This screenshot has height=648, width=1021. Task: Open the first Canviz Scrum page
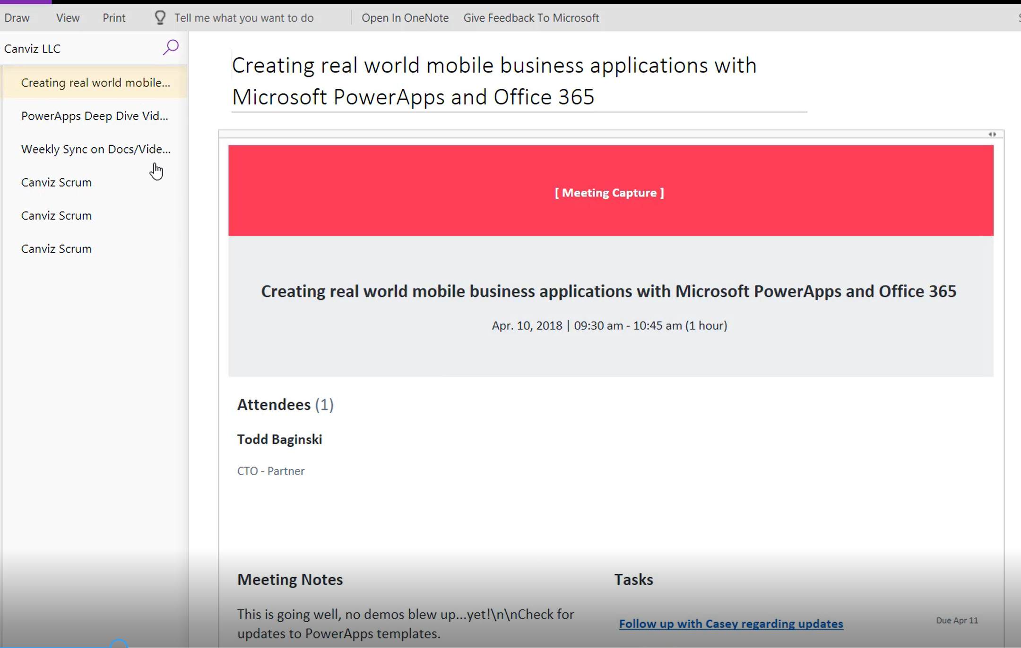tap(56, 182)
